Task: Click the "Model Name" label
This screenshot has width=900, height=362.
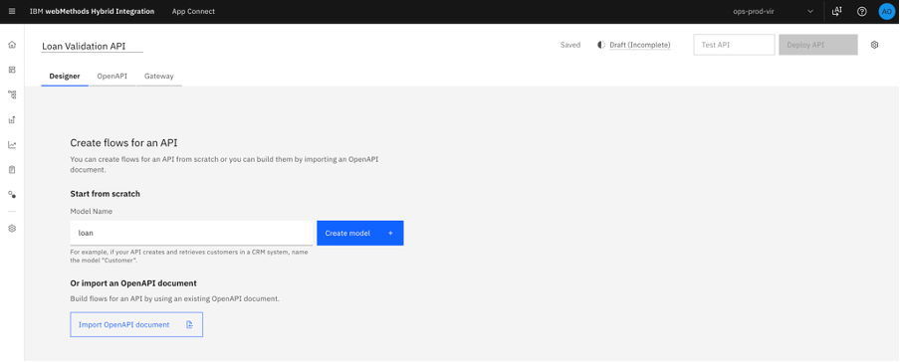Action: 92,211
